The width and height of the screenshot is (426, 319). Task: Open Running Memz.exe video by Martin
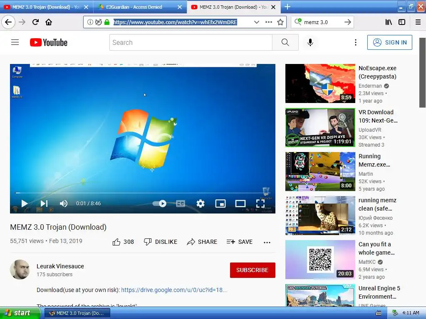320,172
